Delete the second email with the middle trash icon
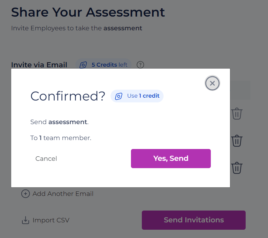 237,141
